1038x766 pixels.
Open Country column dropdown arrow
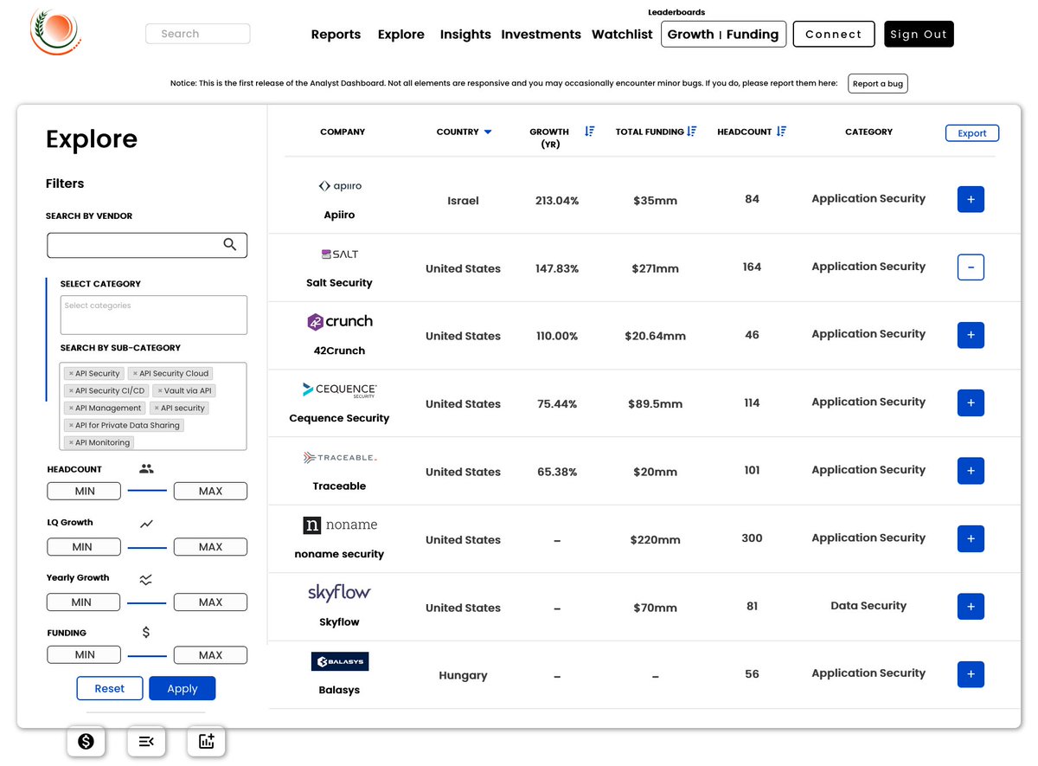coord(488,132)
